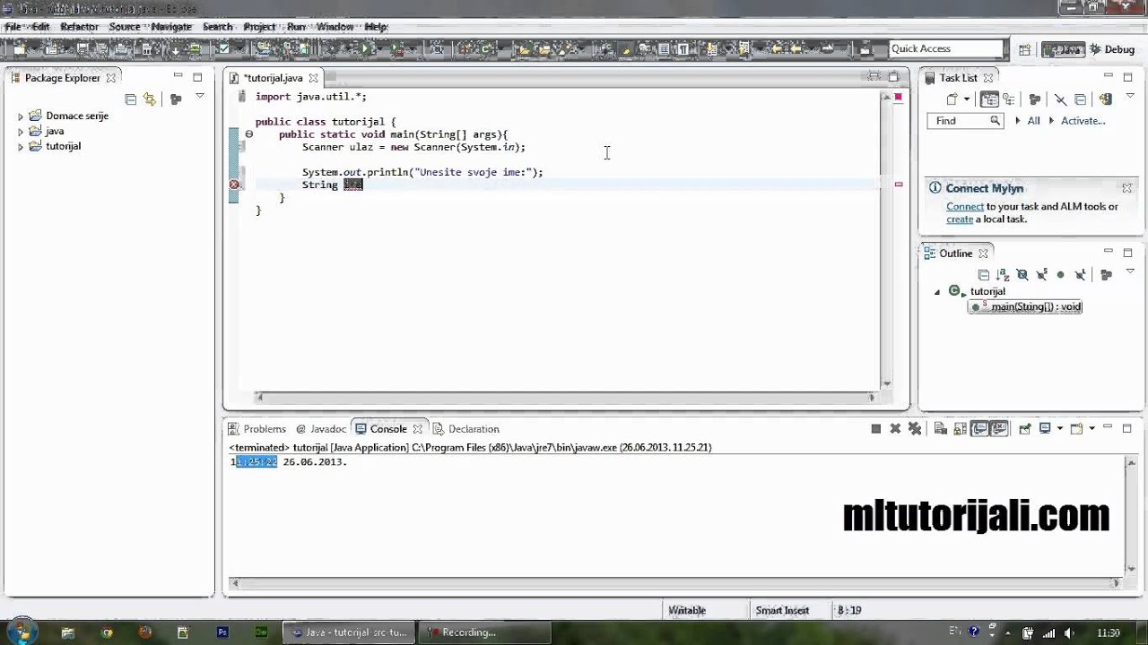Switch to the Declaration tab
Image resolution: width=1148 pixels, height=645 pixels.
coord(466,429)
